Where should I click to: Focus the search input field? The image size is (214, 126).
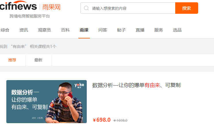pyautogui.click(x=128, y=8)
